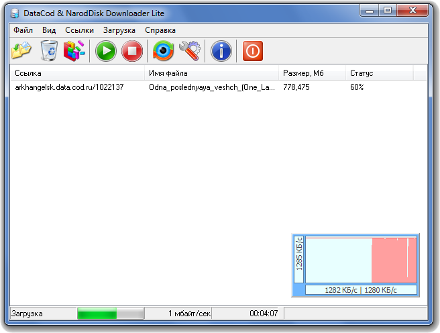Click status bar text Загрузка
This screenshot has height=333, width=440.
click(27, 314)
